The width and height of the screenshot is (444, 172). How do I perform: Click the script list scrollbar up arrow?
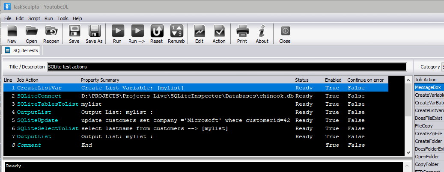[408, 80]
